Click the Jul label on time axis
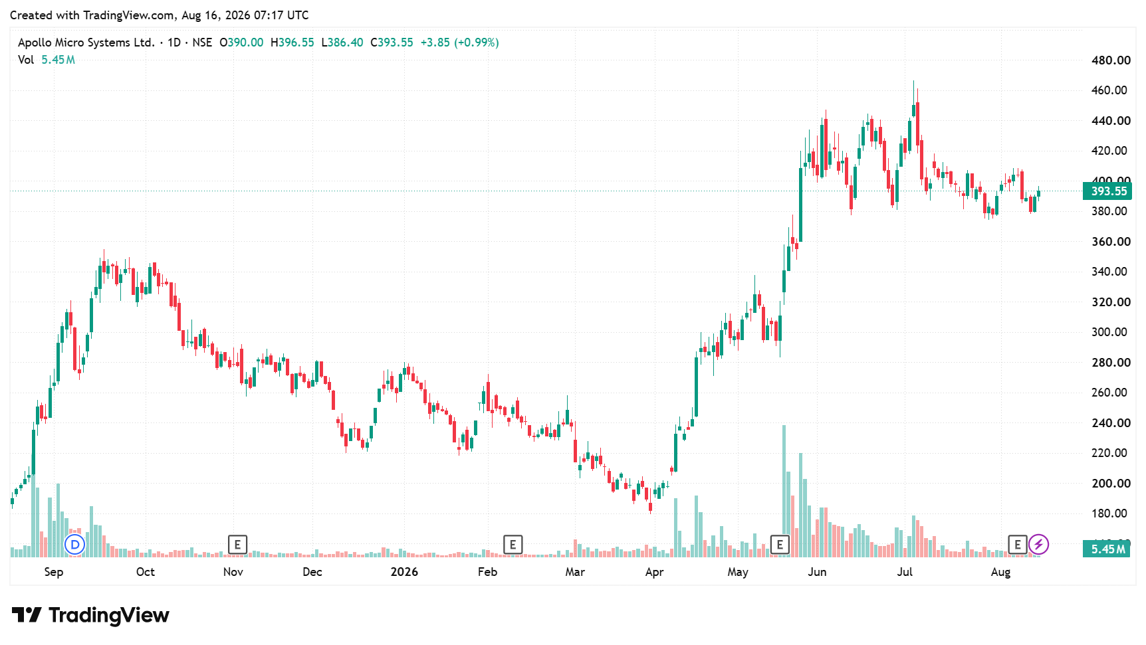 click(905, 572)
